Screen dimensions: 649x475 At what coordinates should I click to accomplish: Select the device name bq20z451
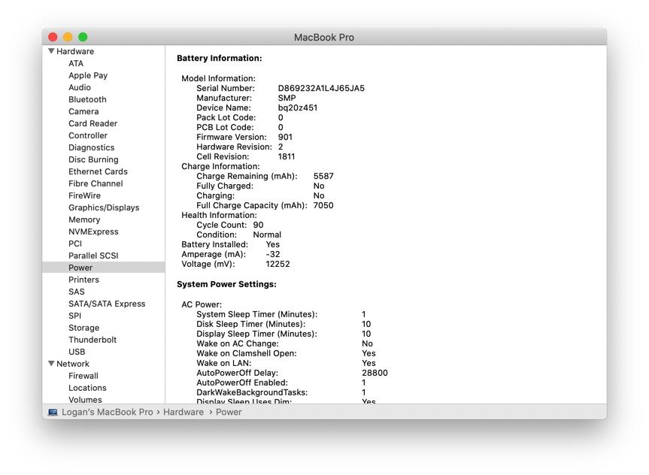tap(298, 107)
